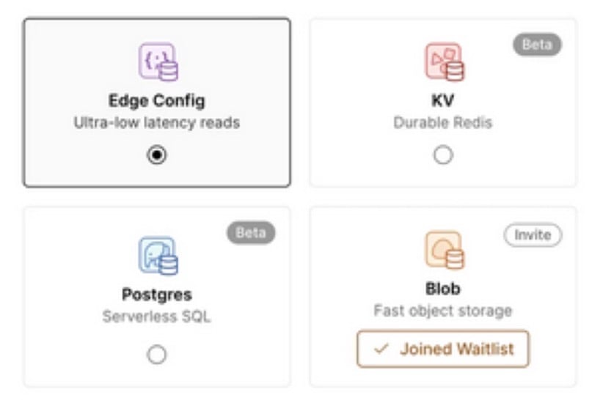Click the checkmark in Joined Waitlist
Viewport: 603px width, 400px height.
(x=380, y=349)
